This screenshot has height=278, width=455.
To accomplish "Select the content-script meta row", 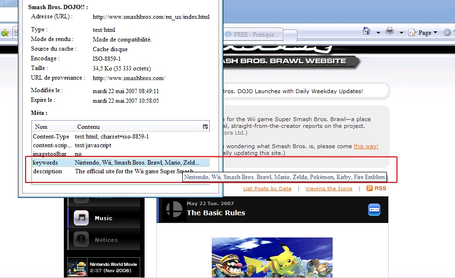I will (x=121, y=145).
